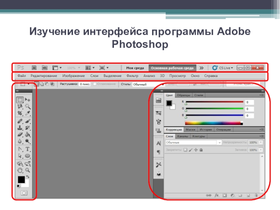Select the Pen tool
Screen dimensions: 280x210
[x=20, y=149]
